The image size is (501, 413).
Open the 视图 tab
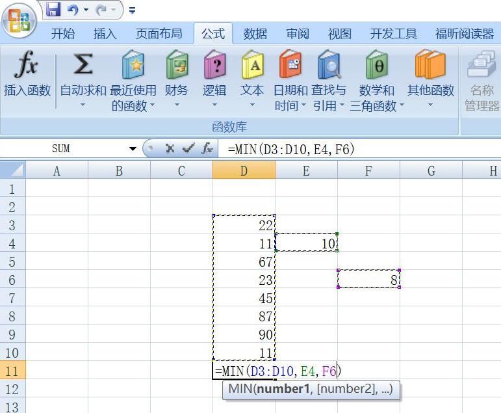click(340, 33)
